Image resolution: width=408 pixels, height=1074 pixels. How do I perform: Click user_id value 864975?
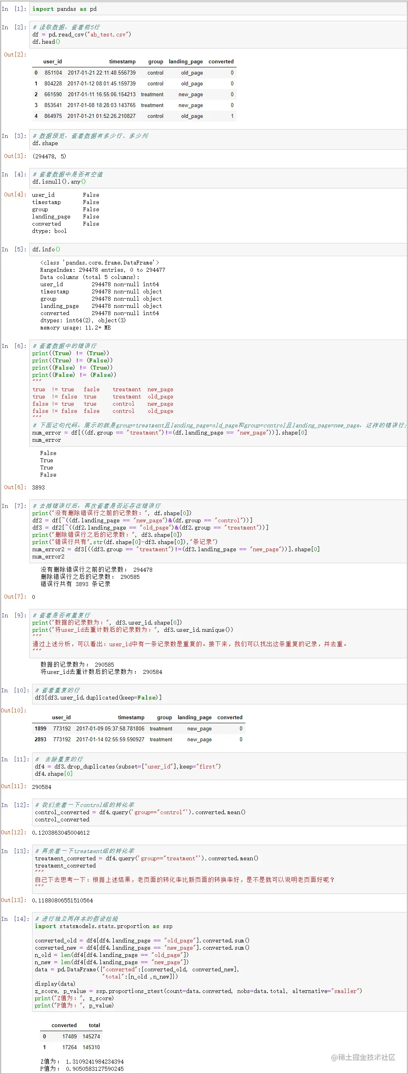53,116
